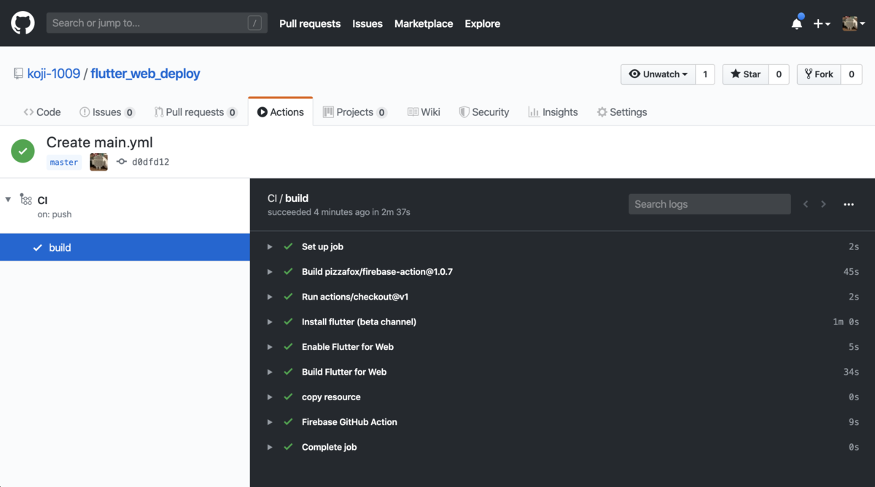Image resolution: width=875 pixels, height=487 pixels.
Task: Collapse the CI workflow tree
Action: (x=8, y=199)
